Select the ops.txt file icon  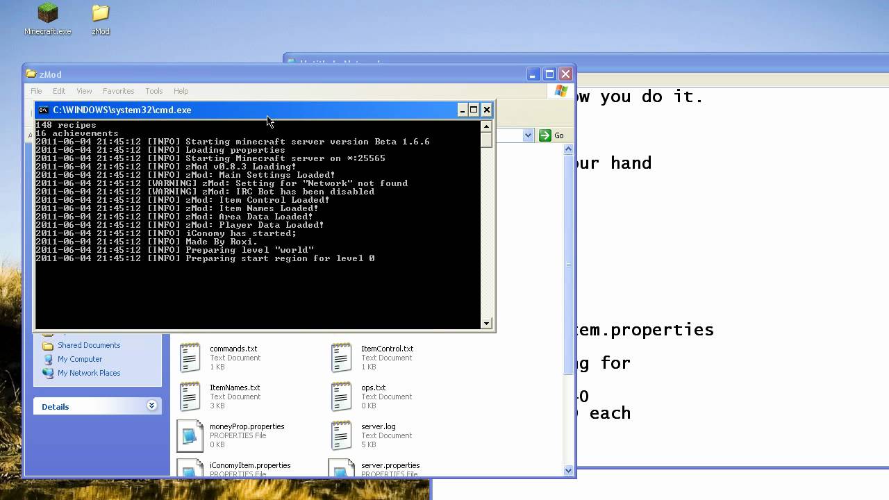[x=341, y=397]
